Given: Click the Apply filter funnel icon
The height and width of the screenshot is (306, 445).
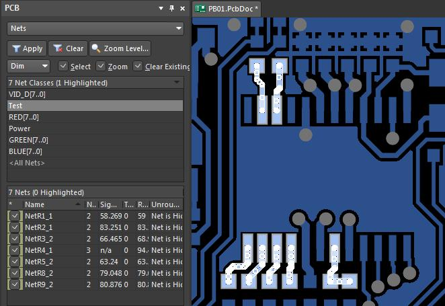Looking at the screenshot, I should 16,48.
